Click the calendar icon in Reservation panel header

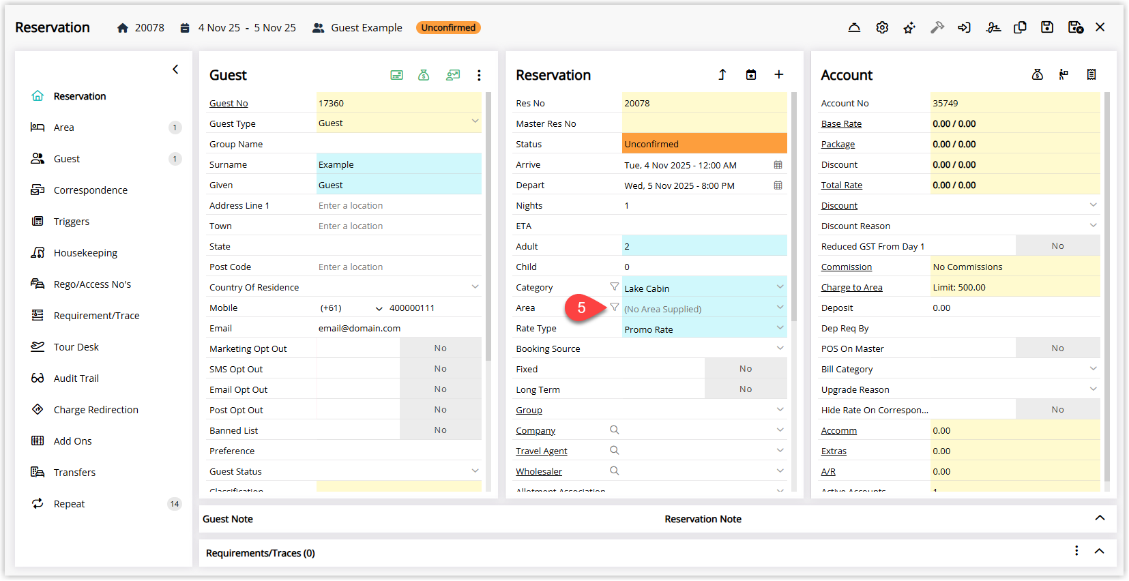pos(750,74)
